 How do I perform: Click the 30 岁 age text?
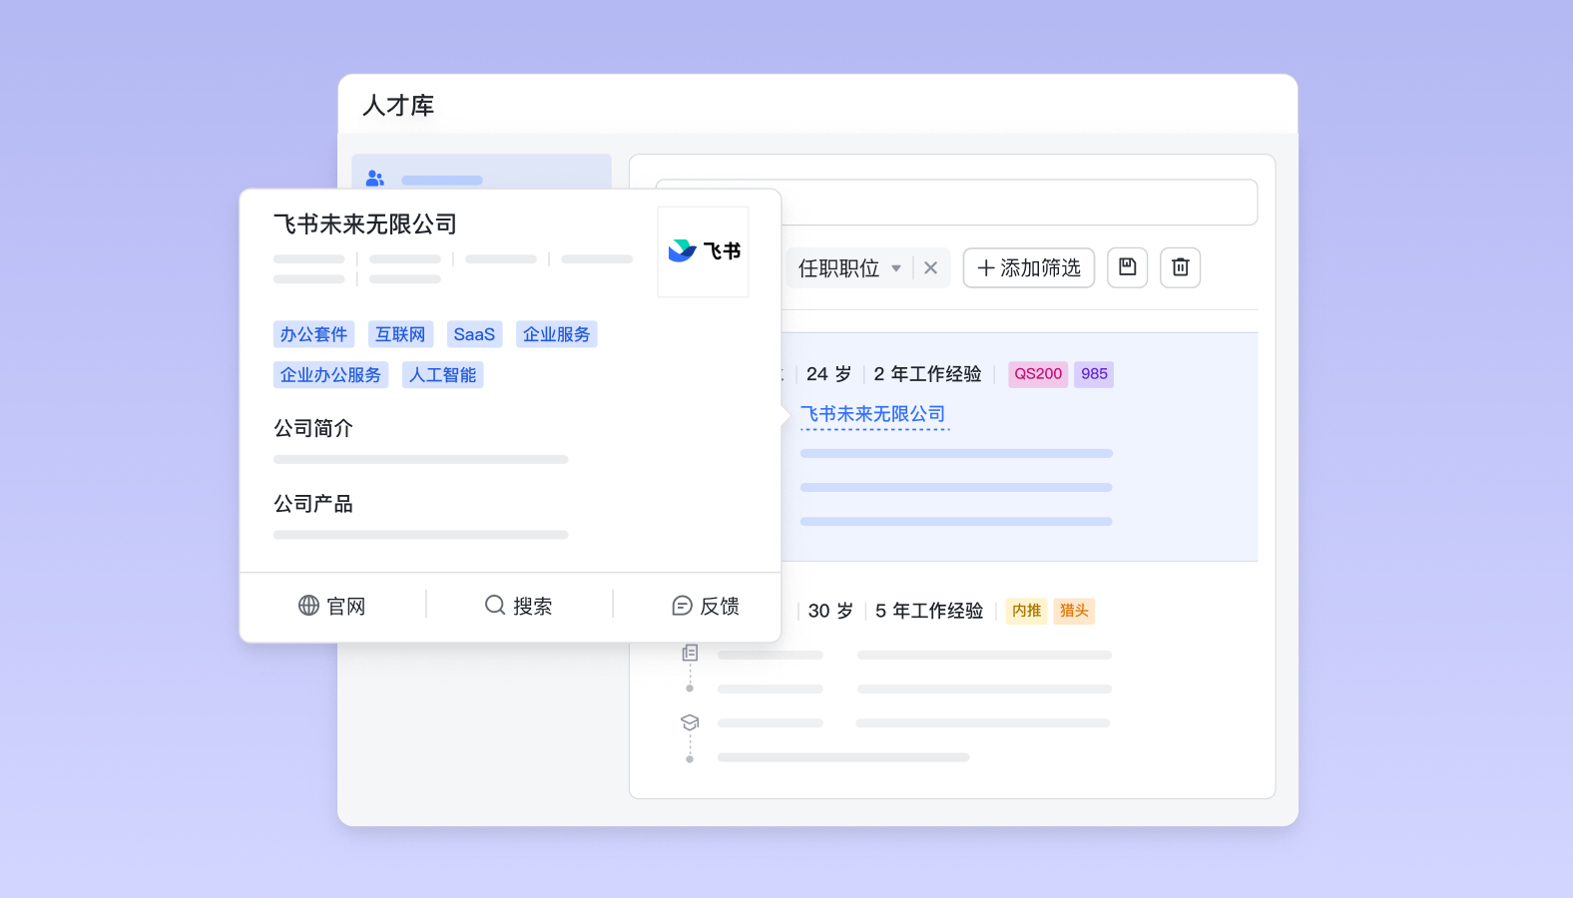830,611
